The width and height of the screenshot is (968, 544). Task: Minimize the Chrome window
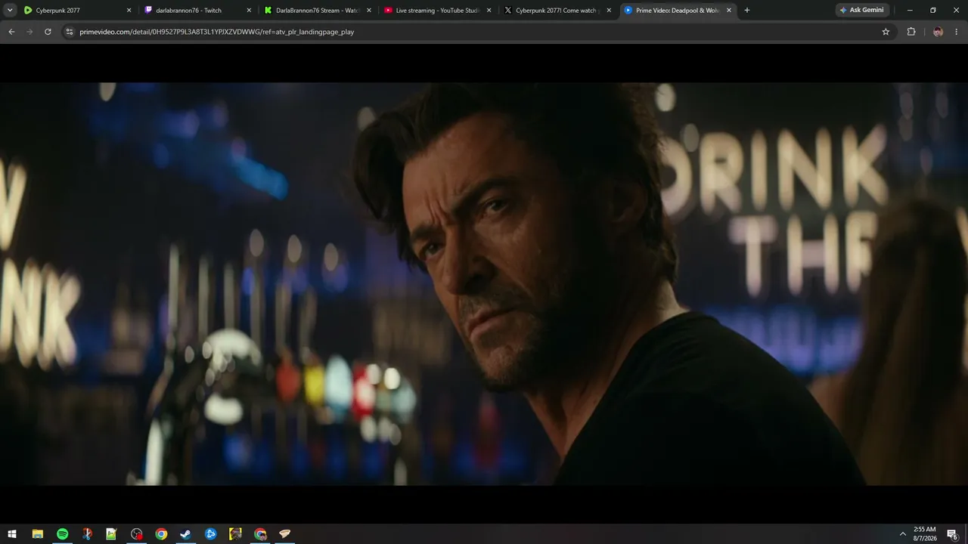pyautogui.click(x=910, y=11)
